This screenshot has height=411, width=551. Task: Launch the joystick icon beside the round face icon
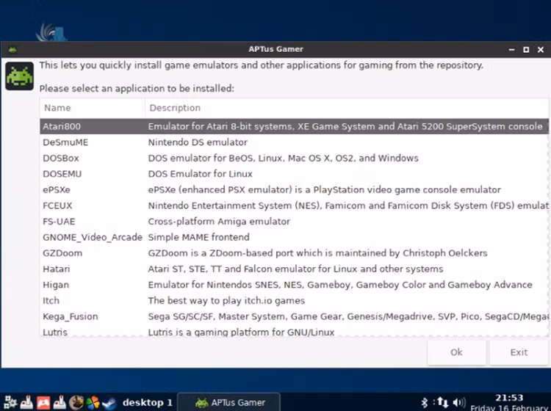(x=60, y=403)
